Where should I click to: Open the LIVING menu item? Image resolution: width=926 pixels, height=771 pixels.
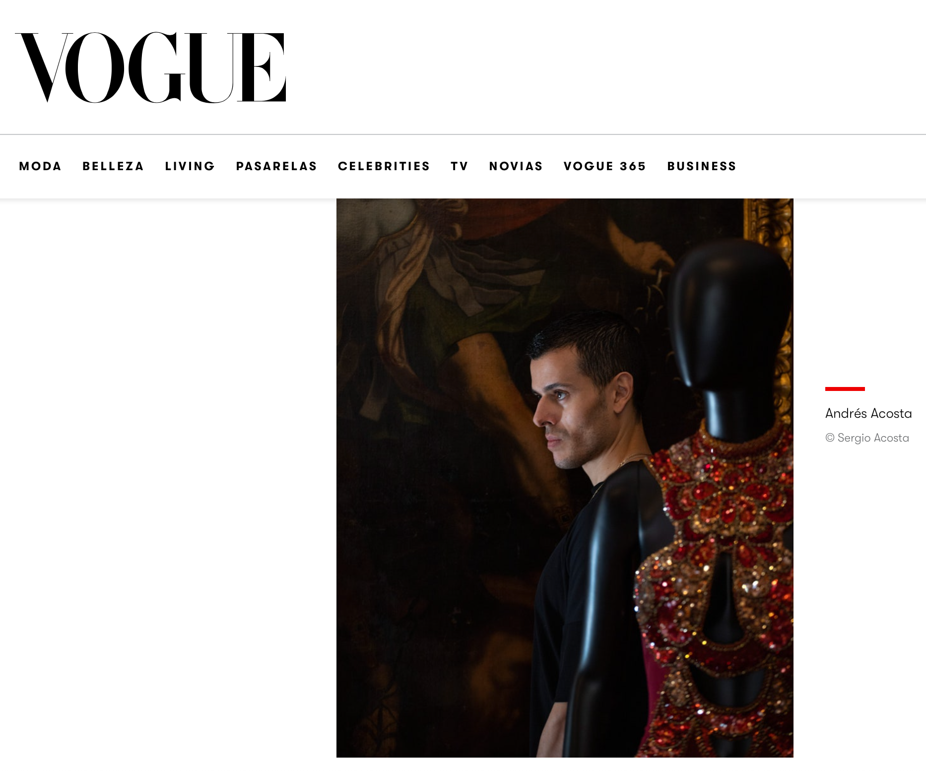190,166
